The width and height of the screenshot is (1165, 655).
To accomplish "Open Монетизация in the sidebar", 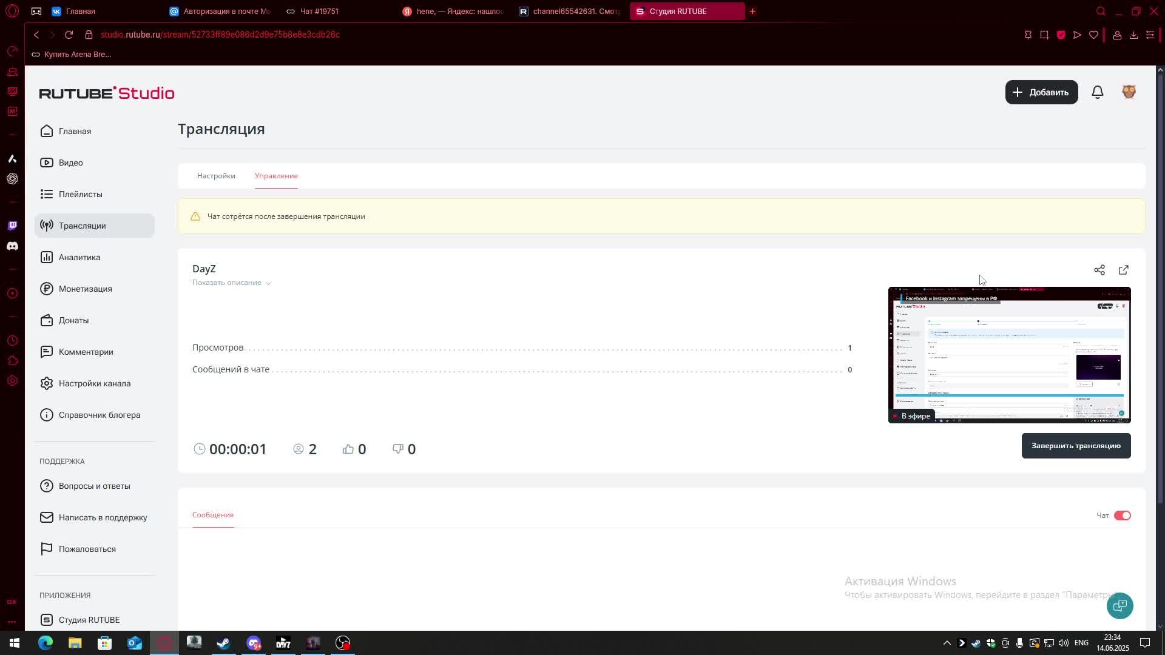I will (x=95, y=289).
